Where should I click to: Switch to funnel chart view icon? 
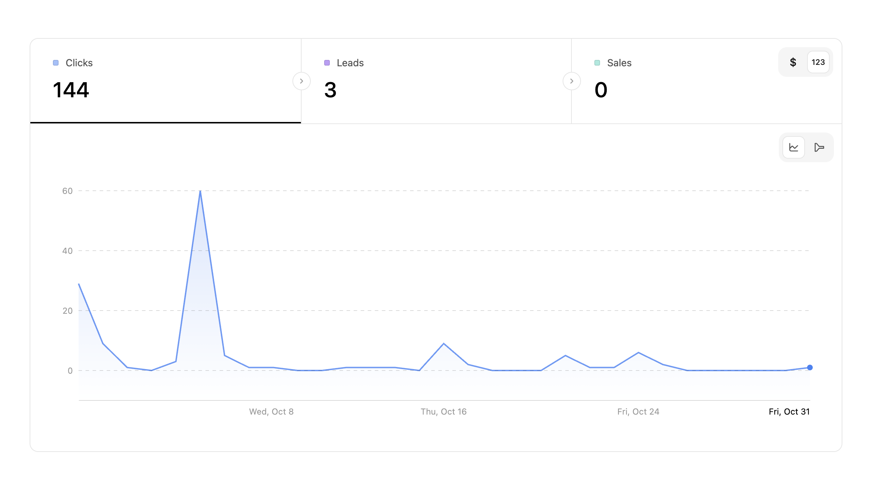tap(819, 147)
